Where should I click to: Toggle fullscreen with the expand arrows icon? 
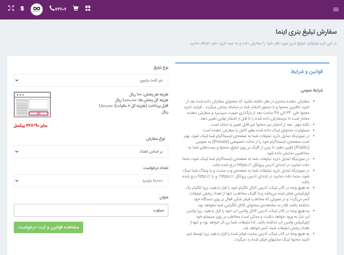[x=11, y=8]
